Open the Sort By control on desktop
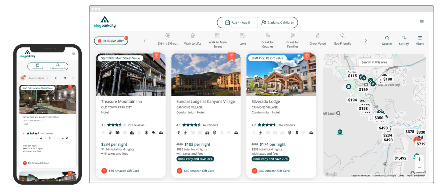441x192 pixels. [x=404, y=40]
